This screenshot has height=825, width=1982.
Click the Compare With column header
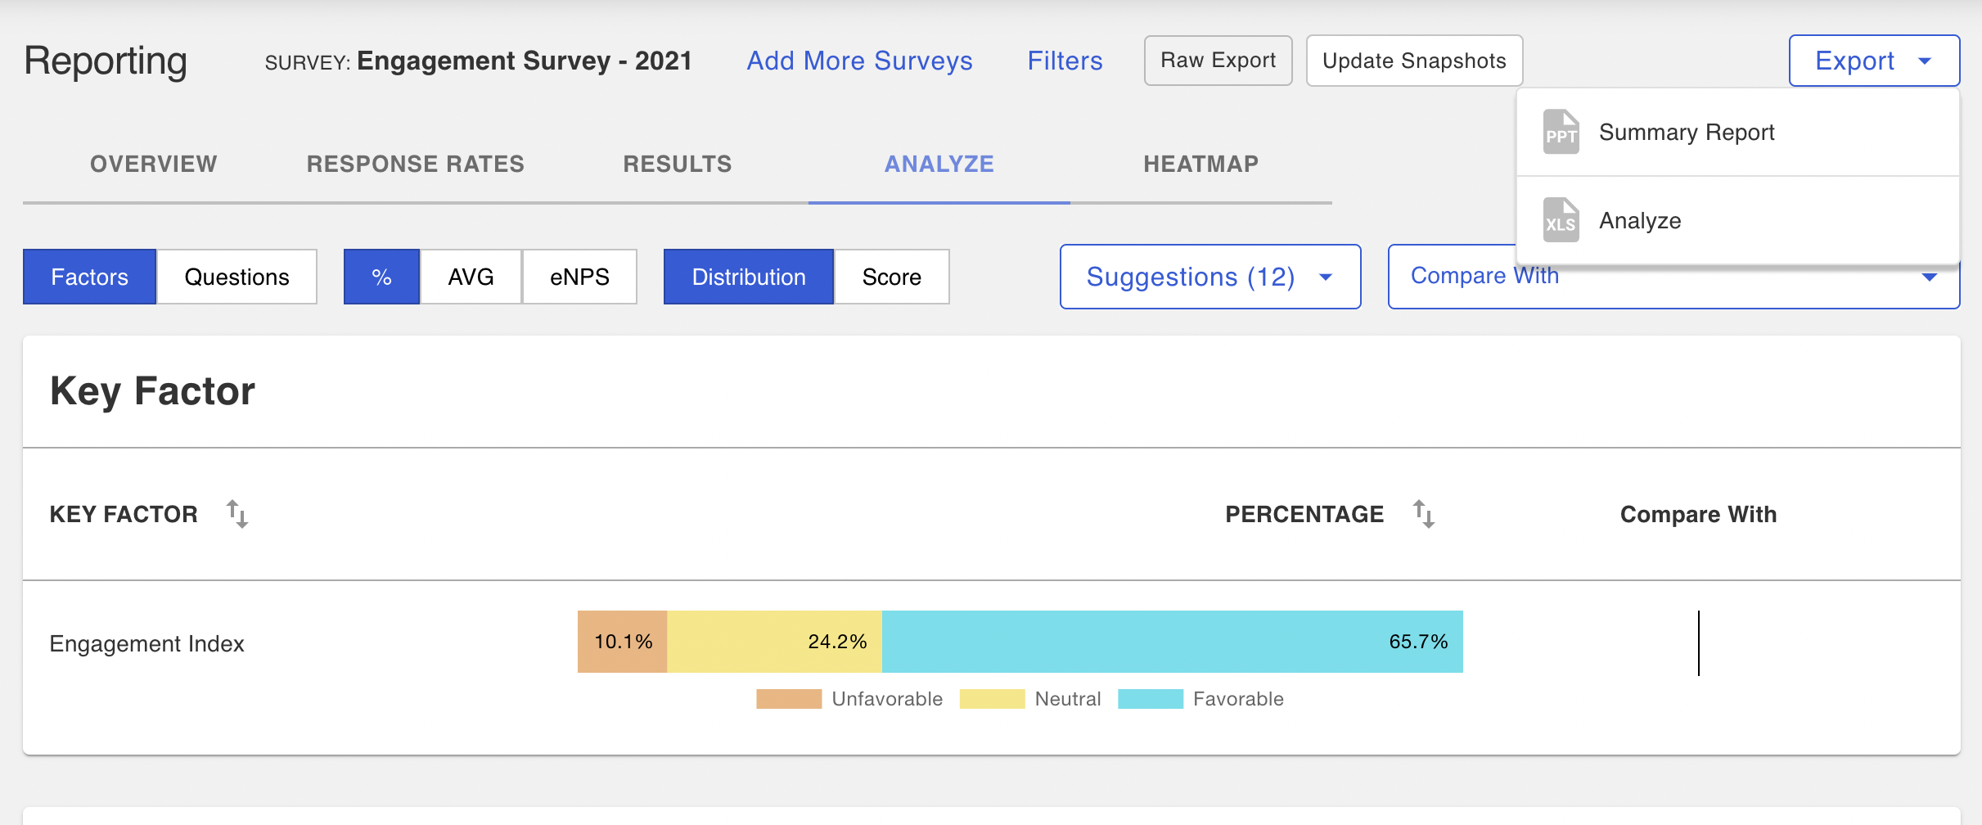pyautogui.click(x=1698, y=514)
